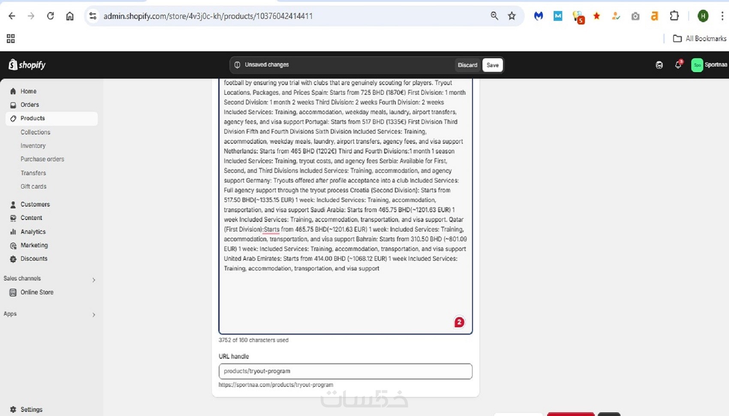Click the underlined word 'Starts' in description

[x=271, y=229]
